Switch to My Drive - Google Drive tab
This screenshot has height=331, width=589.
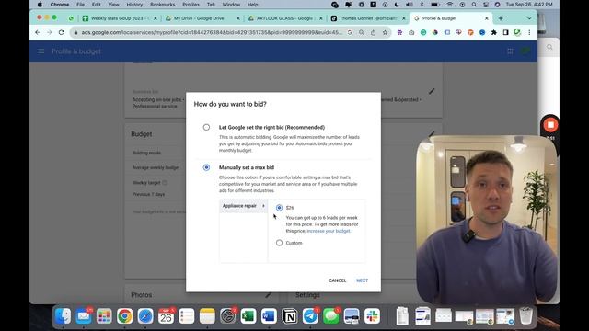point(202,18)
